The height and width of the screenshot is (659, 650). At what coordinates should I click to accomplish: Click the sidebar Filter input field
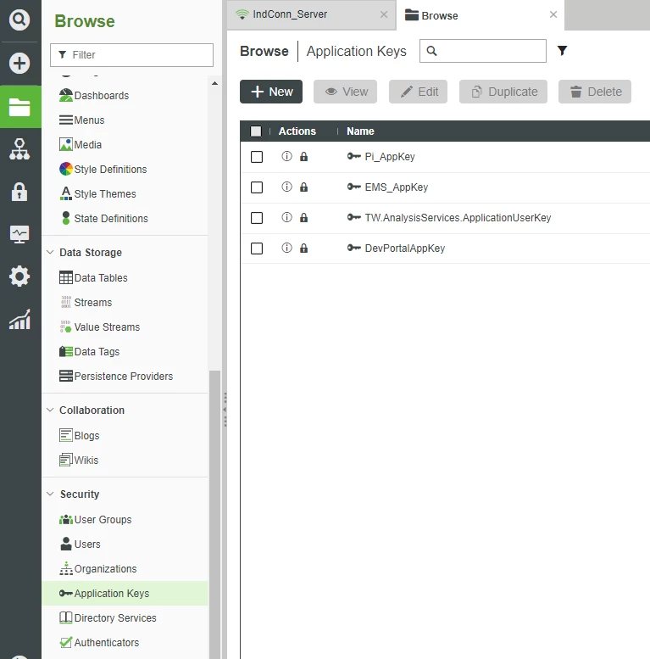[x=131, y=55]
